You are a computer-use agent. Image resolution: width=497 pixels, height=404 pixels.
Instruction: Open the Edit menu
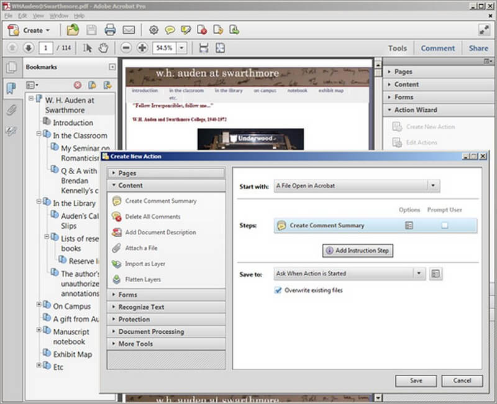(x=22, y=16)
